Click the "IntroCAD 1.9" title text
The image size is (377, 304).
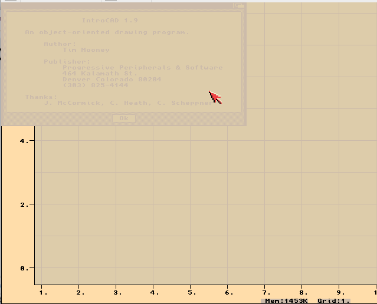point(110,21)
